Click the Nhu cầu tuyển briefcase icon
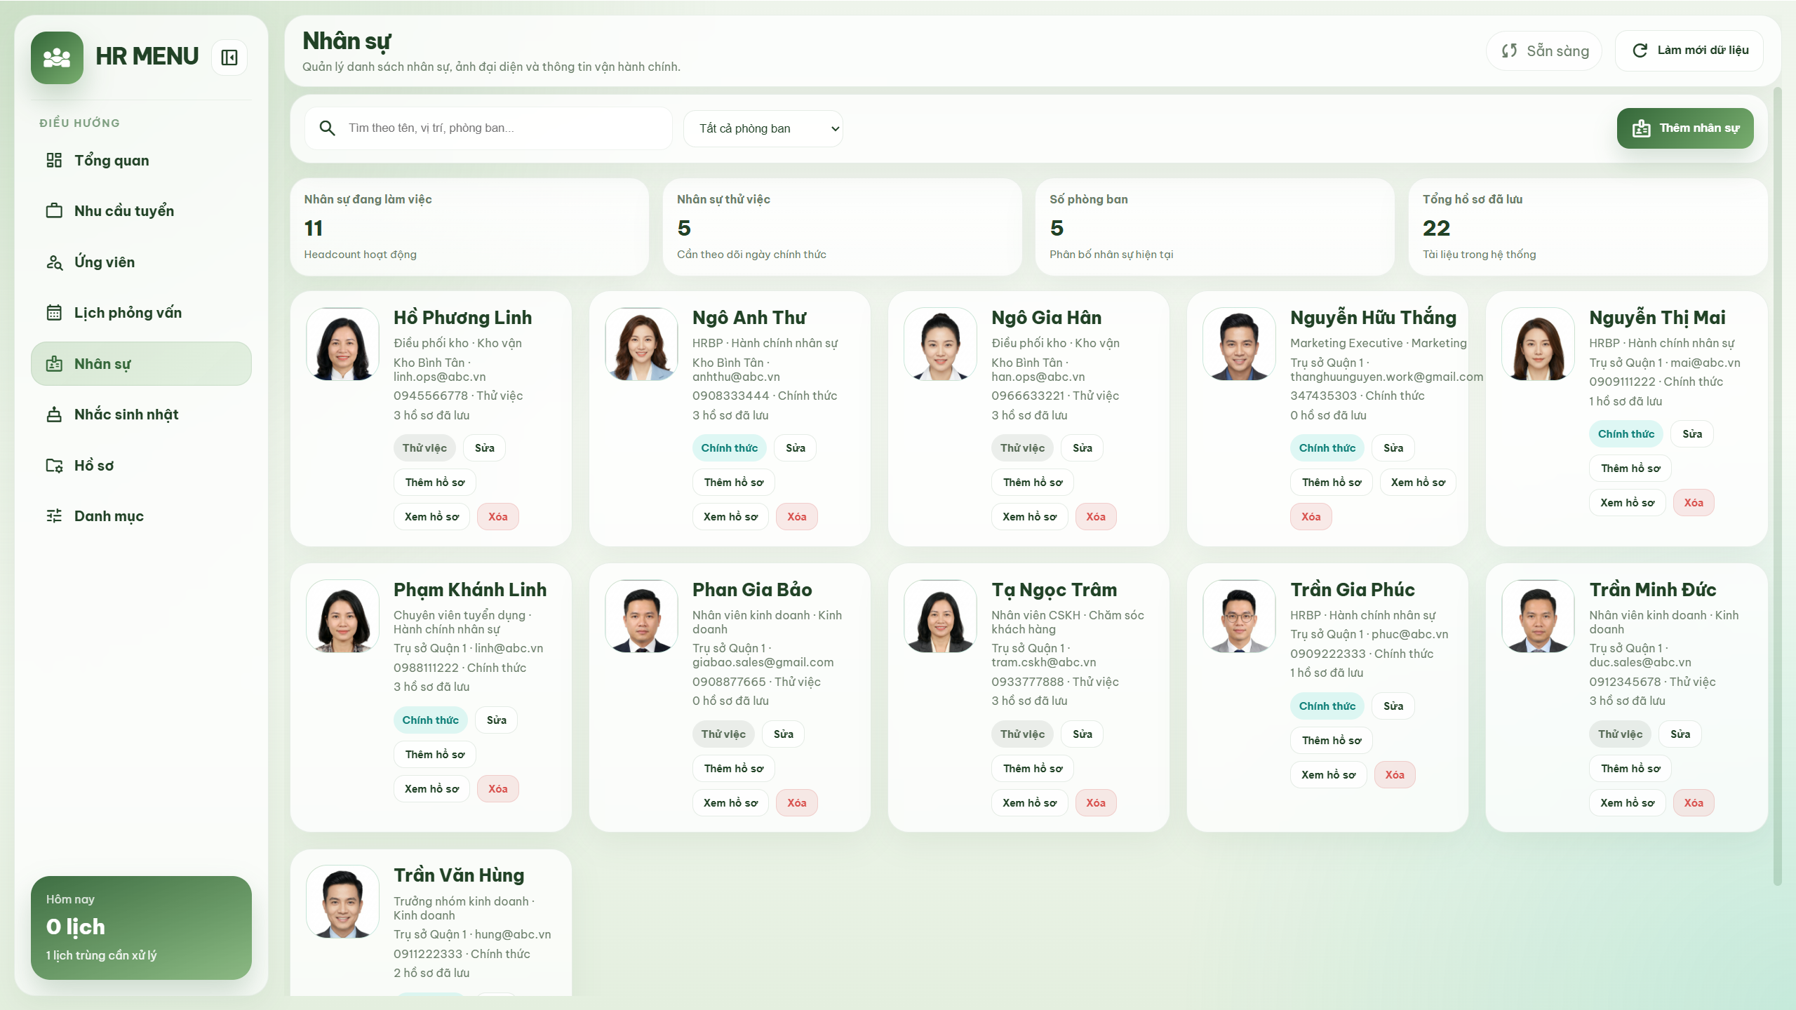The width and height of the screenshot is (1796, 1010). pyautogui.click(x=55, y=210)
